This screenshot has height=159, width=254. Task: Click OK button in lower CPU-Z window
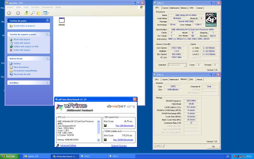(213, 146)
